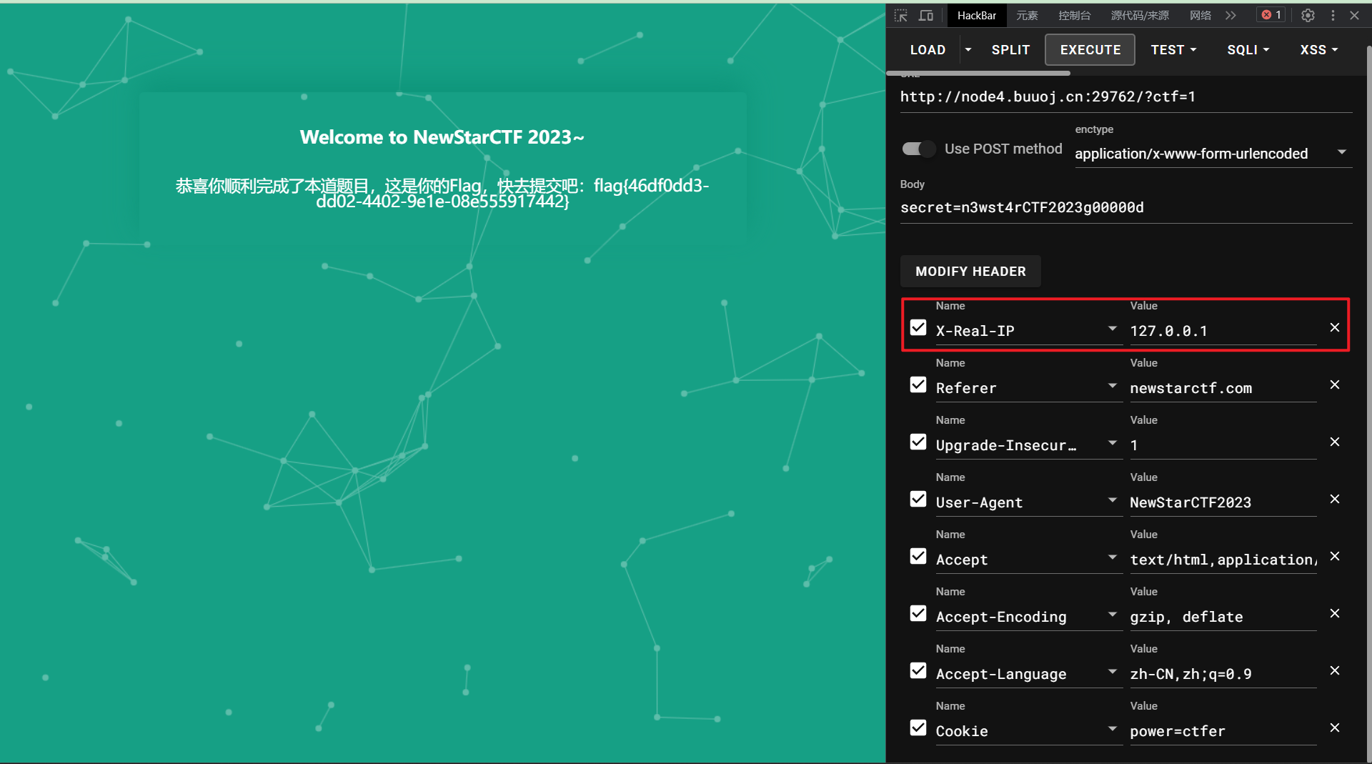Switch to the 网络 panel
Viewport: 1372px width, 764px height.
1200,15
